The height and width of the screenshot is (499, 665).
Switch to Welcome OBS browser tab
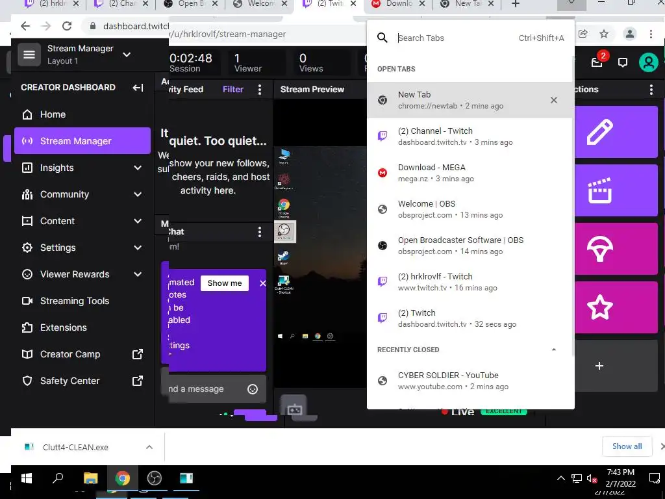[x=260, y=5]
